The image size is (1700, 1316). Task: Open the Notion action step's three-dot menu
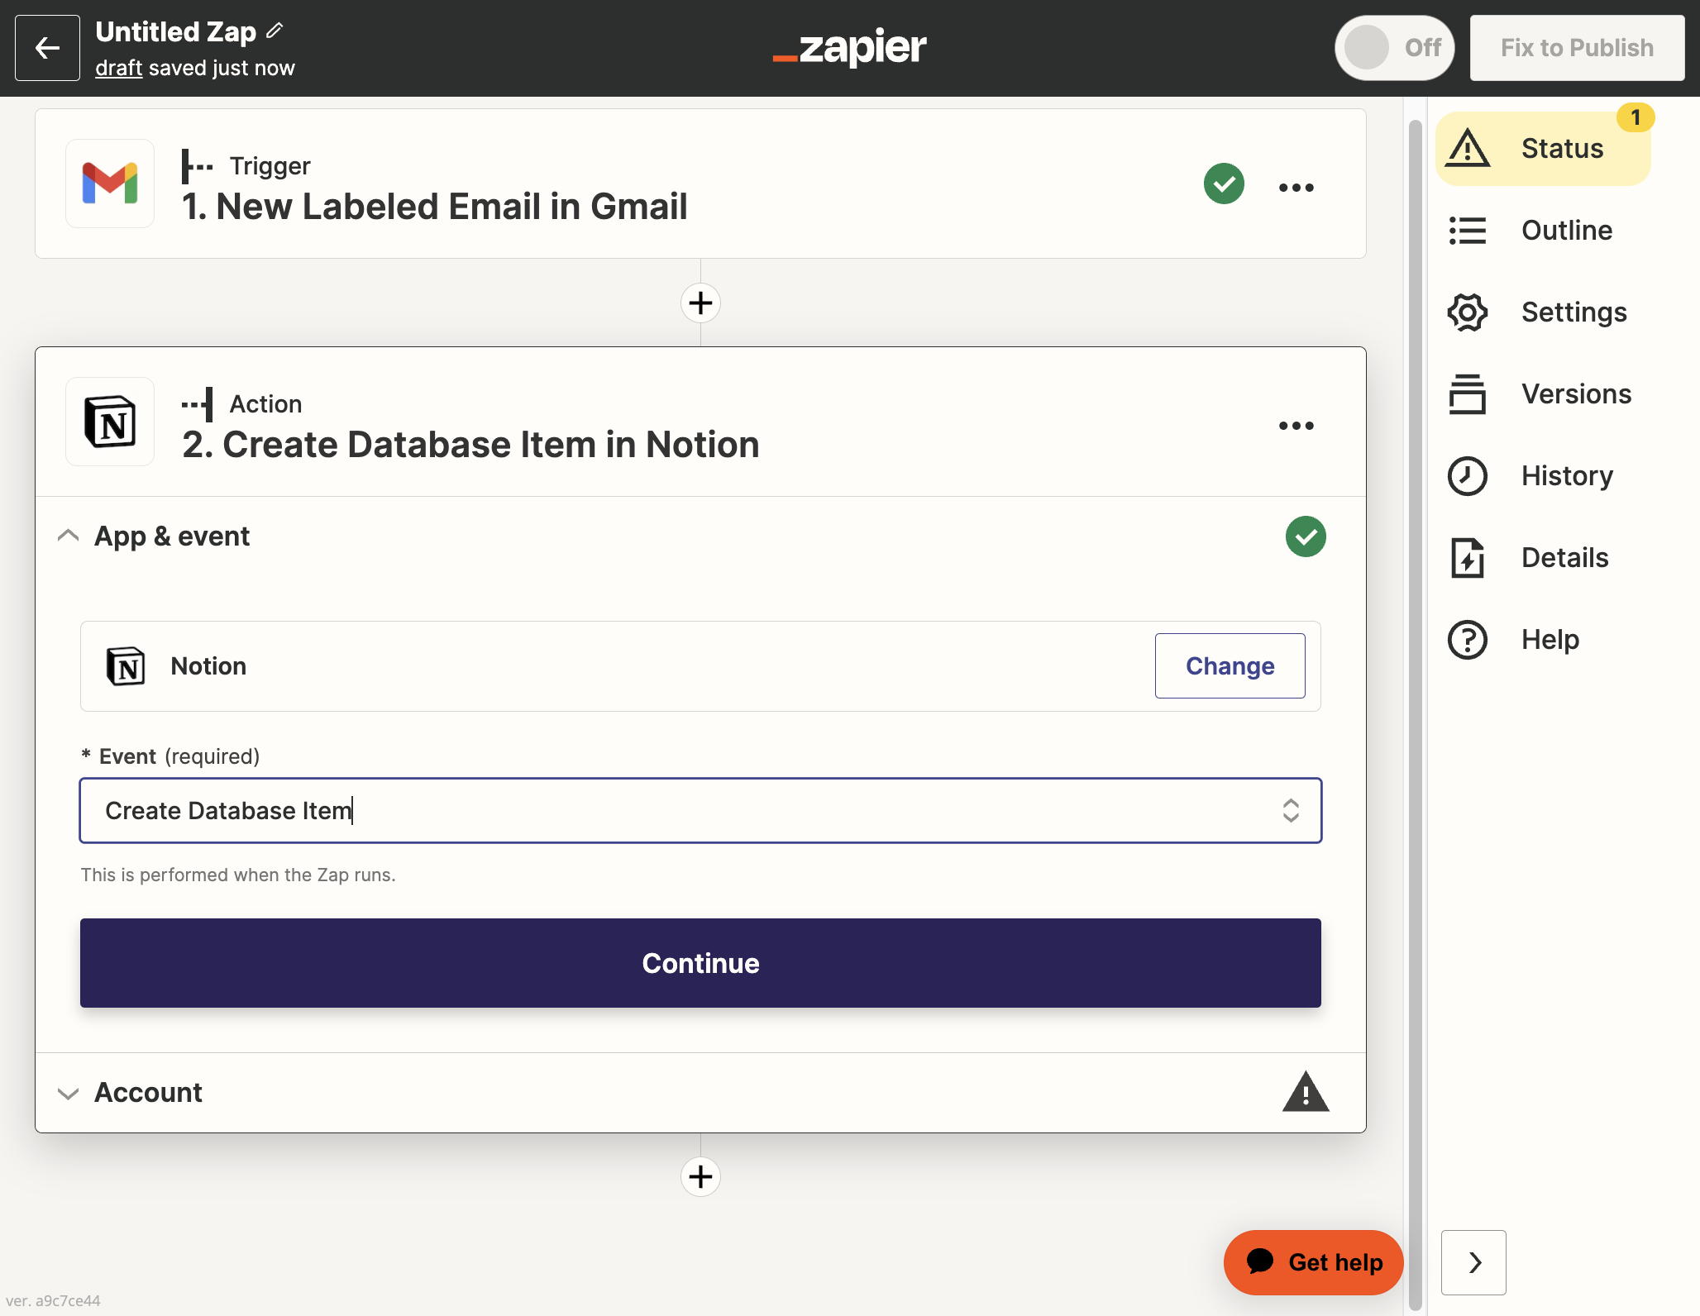1296,426
